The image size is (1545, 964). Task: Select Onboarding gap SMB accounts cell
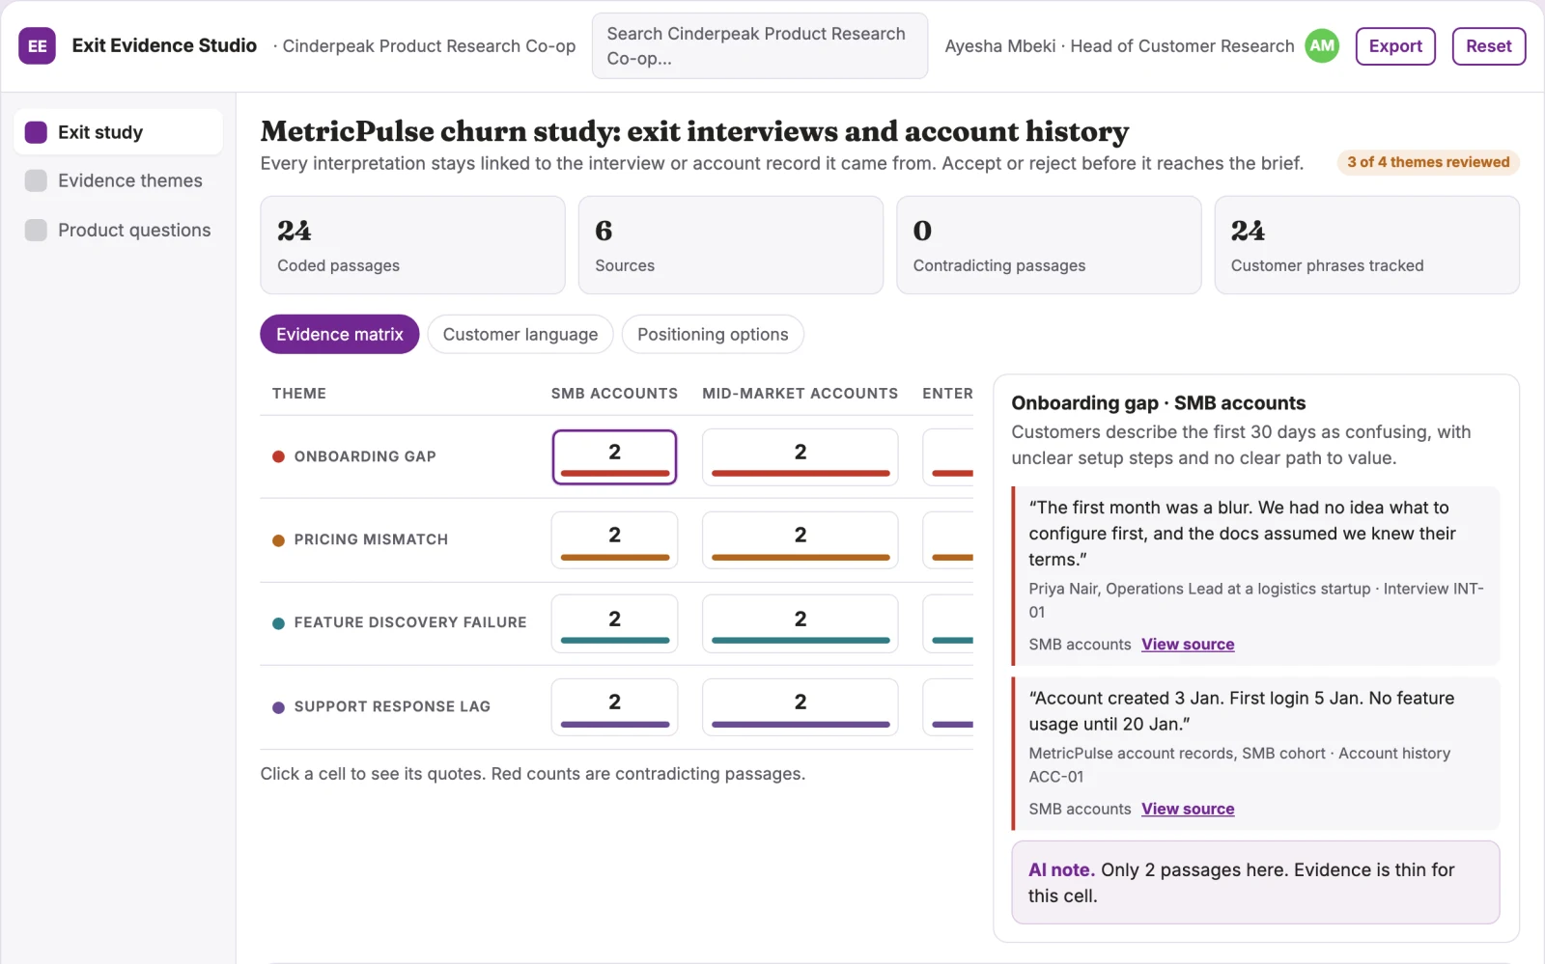pos(614,456)
